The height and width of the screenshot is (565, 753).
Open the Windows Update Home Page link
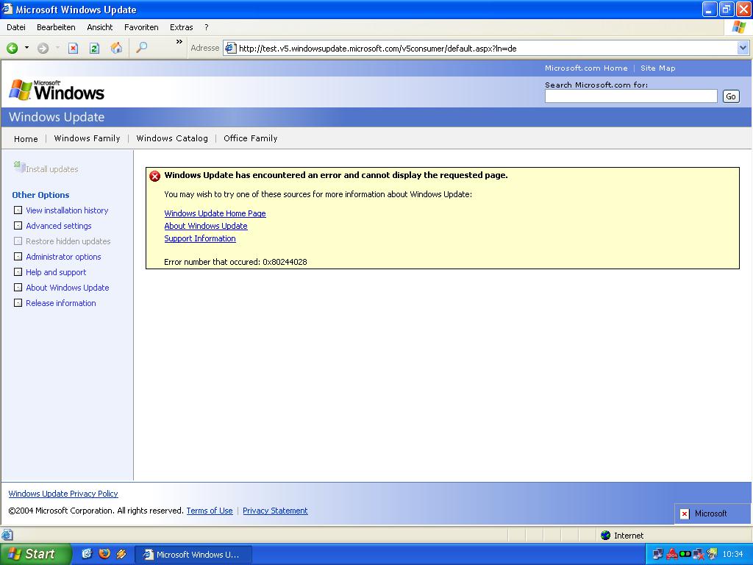point(215,213)
